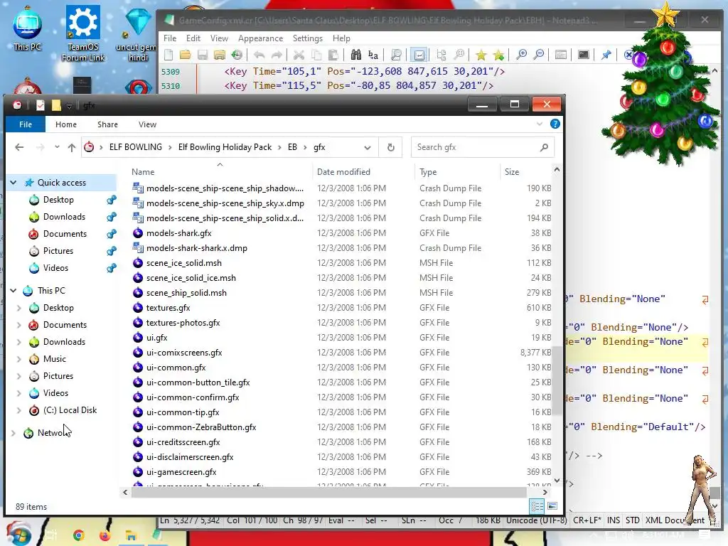This screenshot has height=546, width=728.
Task: Switch to the Home ribbon tab
Action: click(66, 124)
